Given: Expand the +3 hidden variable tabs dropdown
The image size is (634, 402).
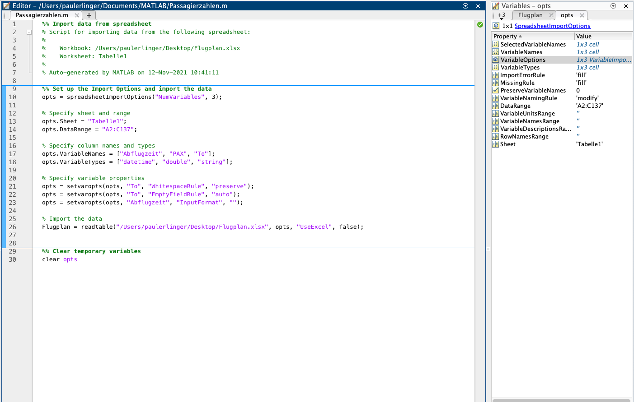Looking at the screenshot, I should pos(502,16).
